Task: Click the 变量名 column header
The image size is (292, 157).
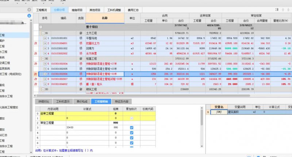Action: (x=219, y=107)
